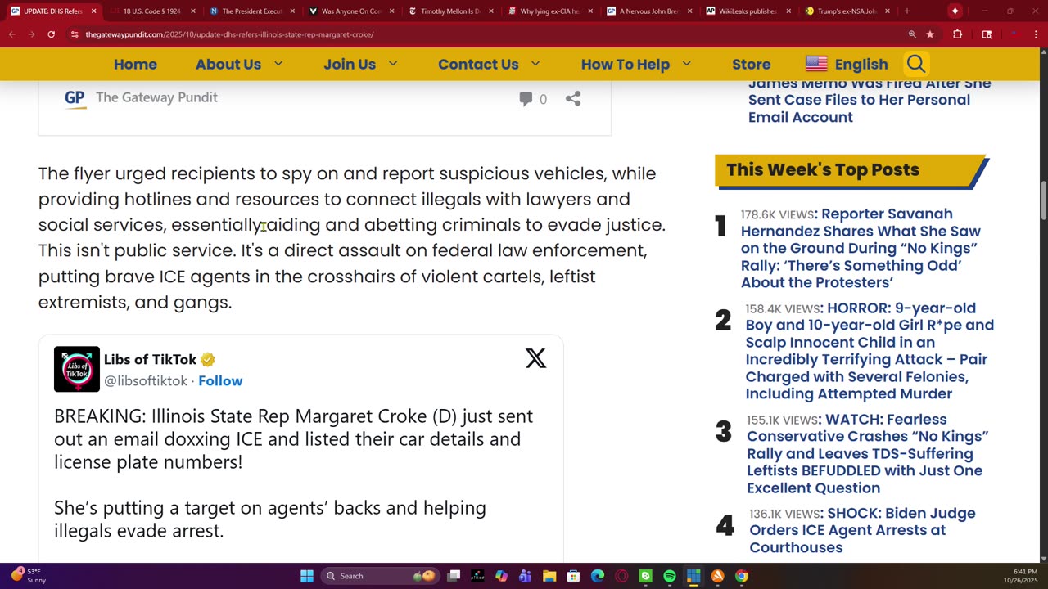Viewport: 1048px width, 589px height.
Task: Open the Chrome three-dot menu
Action: point(1035,34)
